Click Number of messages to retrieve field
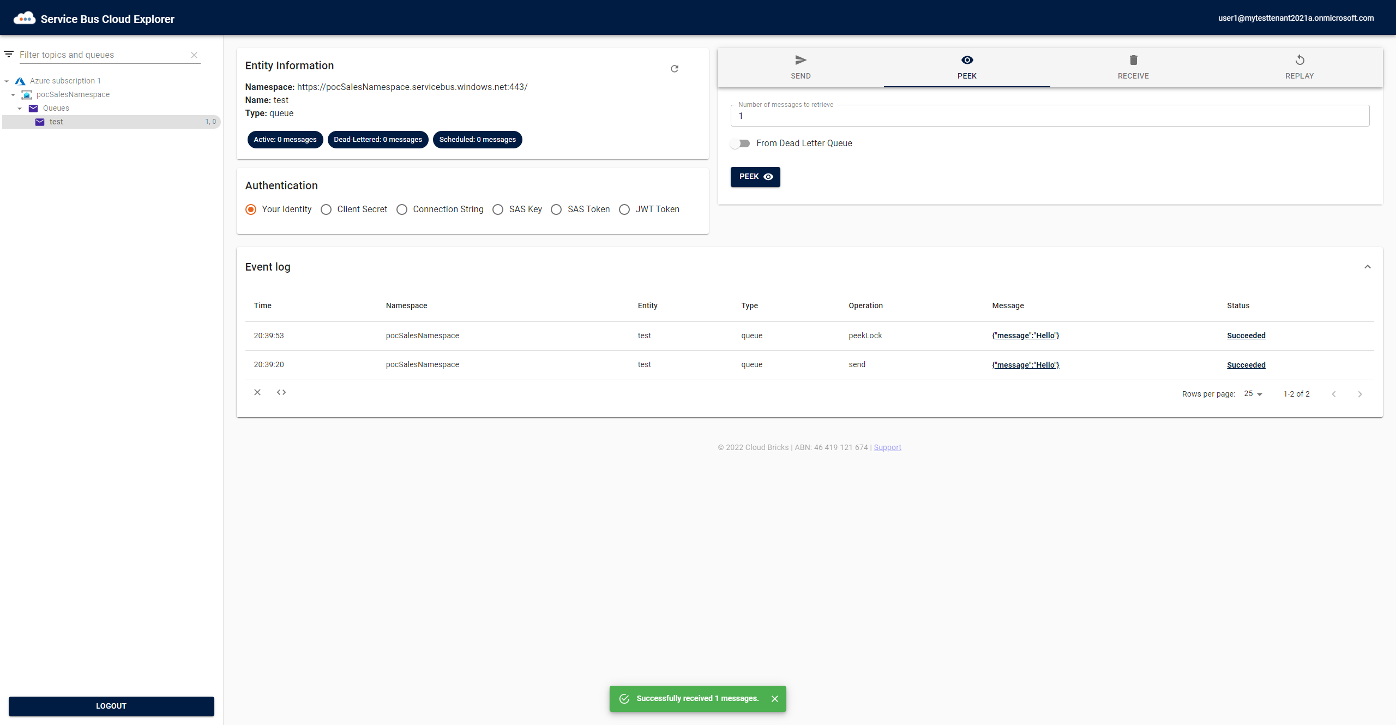Viewport: 1396px width, 725px height. [x=1050, y=116]
